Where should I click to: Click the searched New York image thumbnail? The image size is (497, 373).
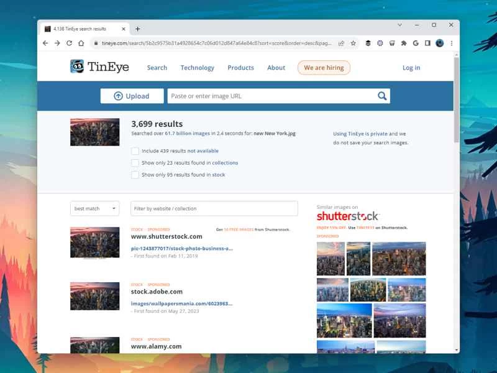click(x=94, y=132)
